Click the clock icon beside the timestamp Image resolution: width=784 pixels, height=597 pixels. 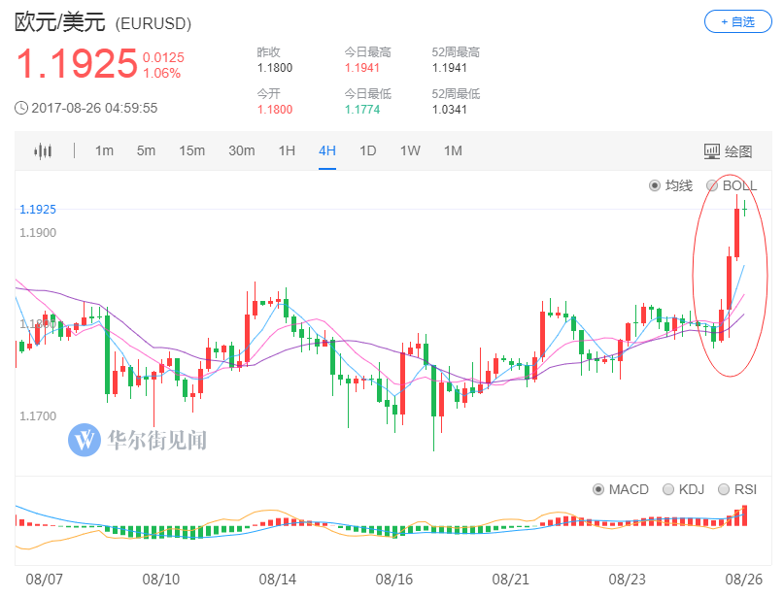tap(21, 108)
